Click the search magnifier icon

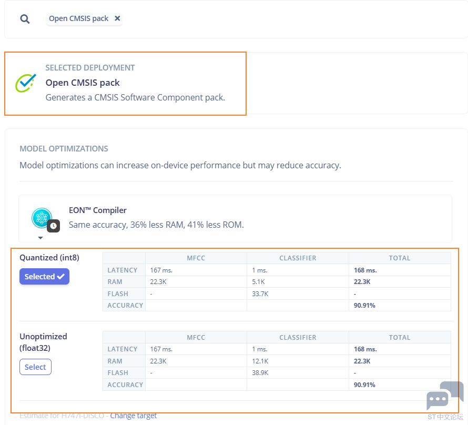(x=25, y=19)
